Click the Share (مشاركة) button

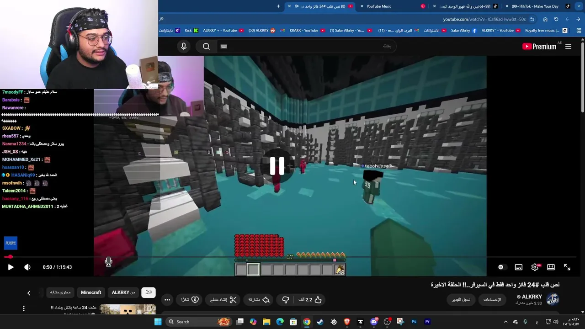point(259,300)
